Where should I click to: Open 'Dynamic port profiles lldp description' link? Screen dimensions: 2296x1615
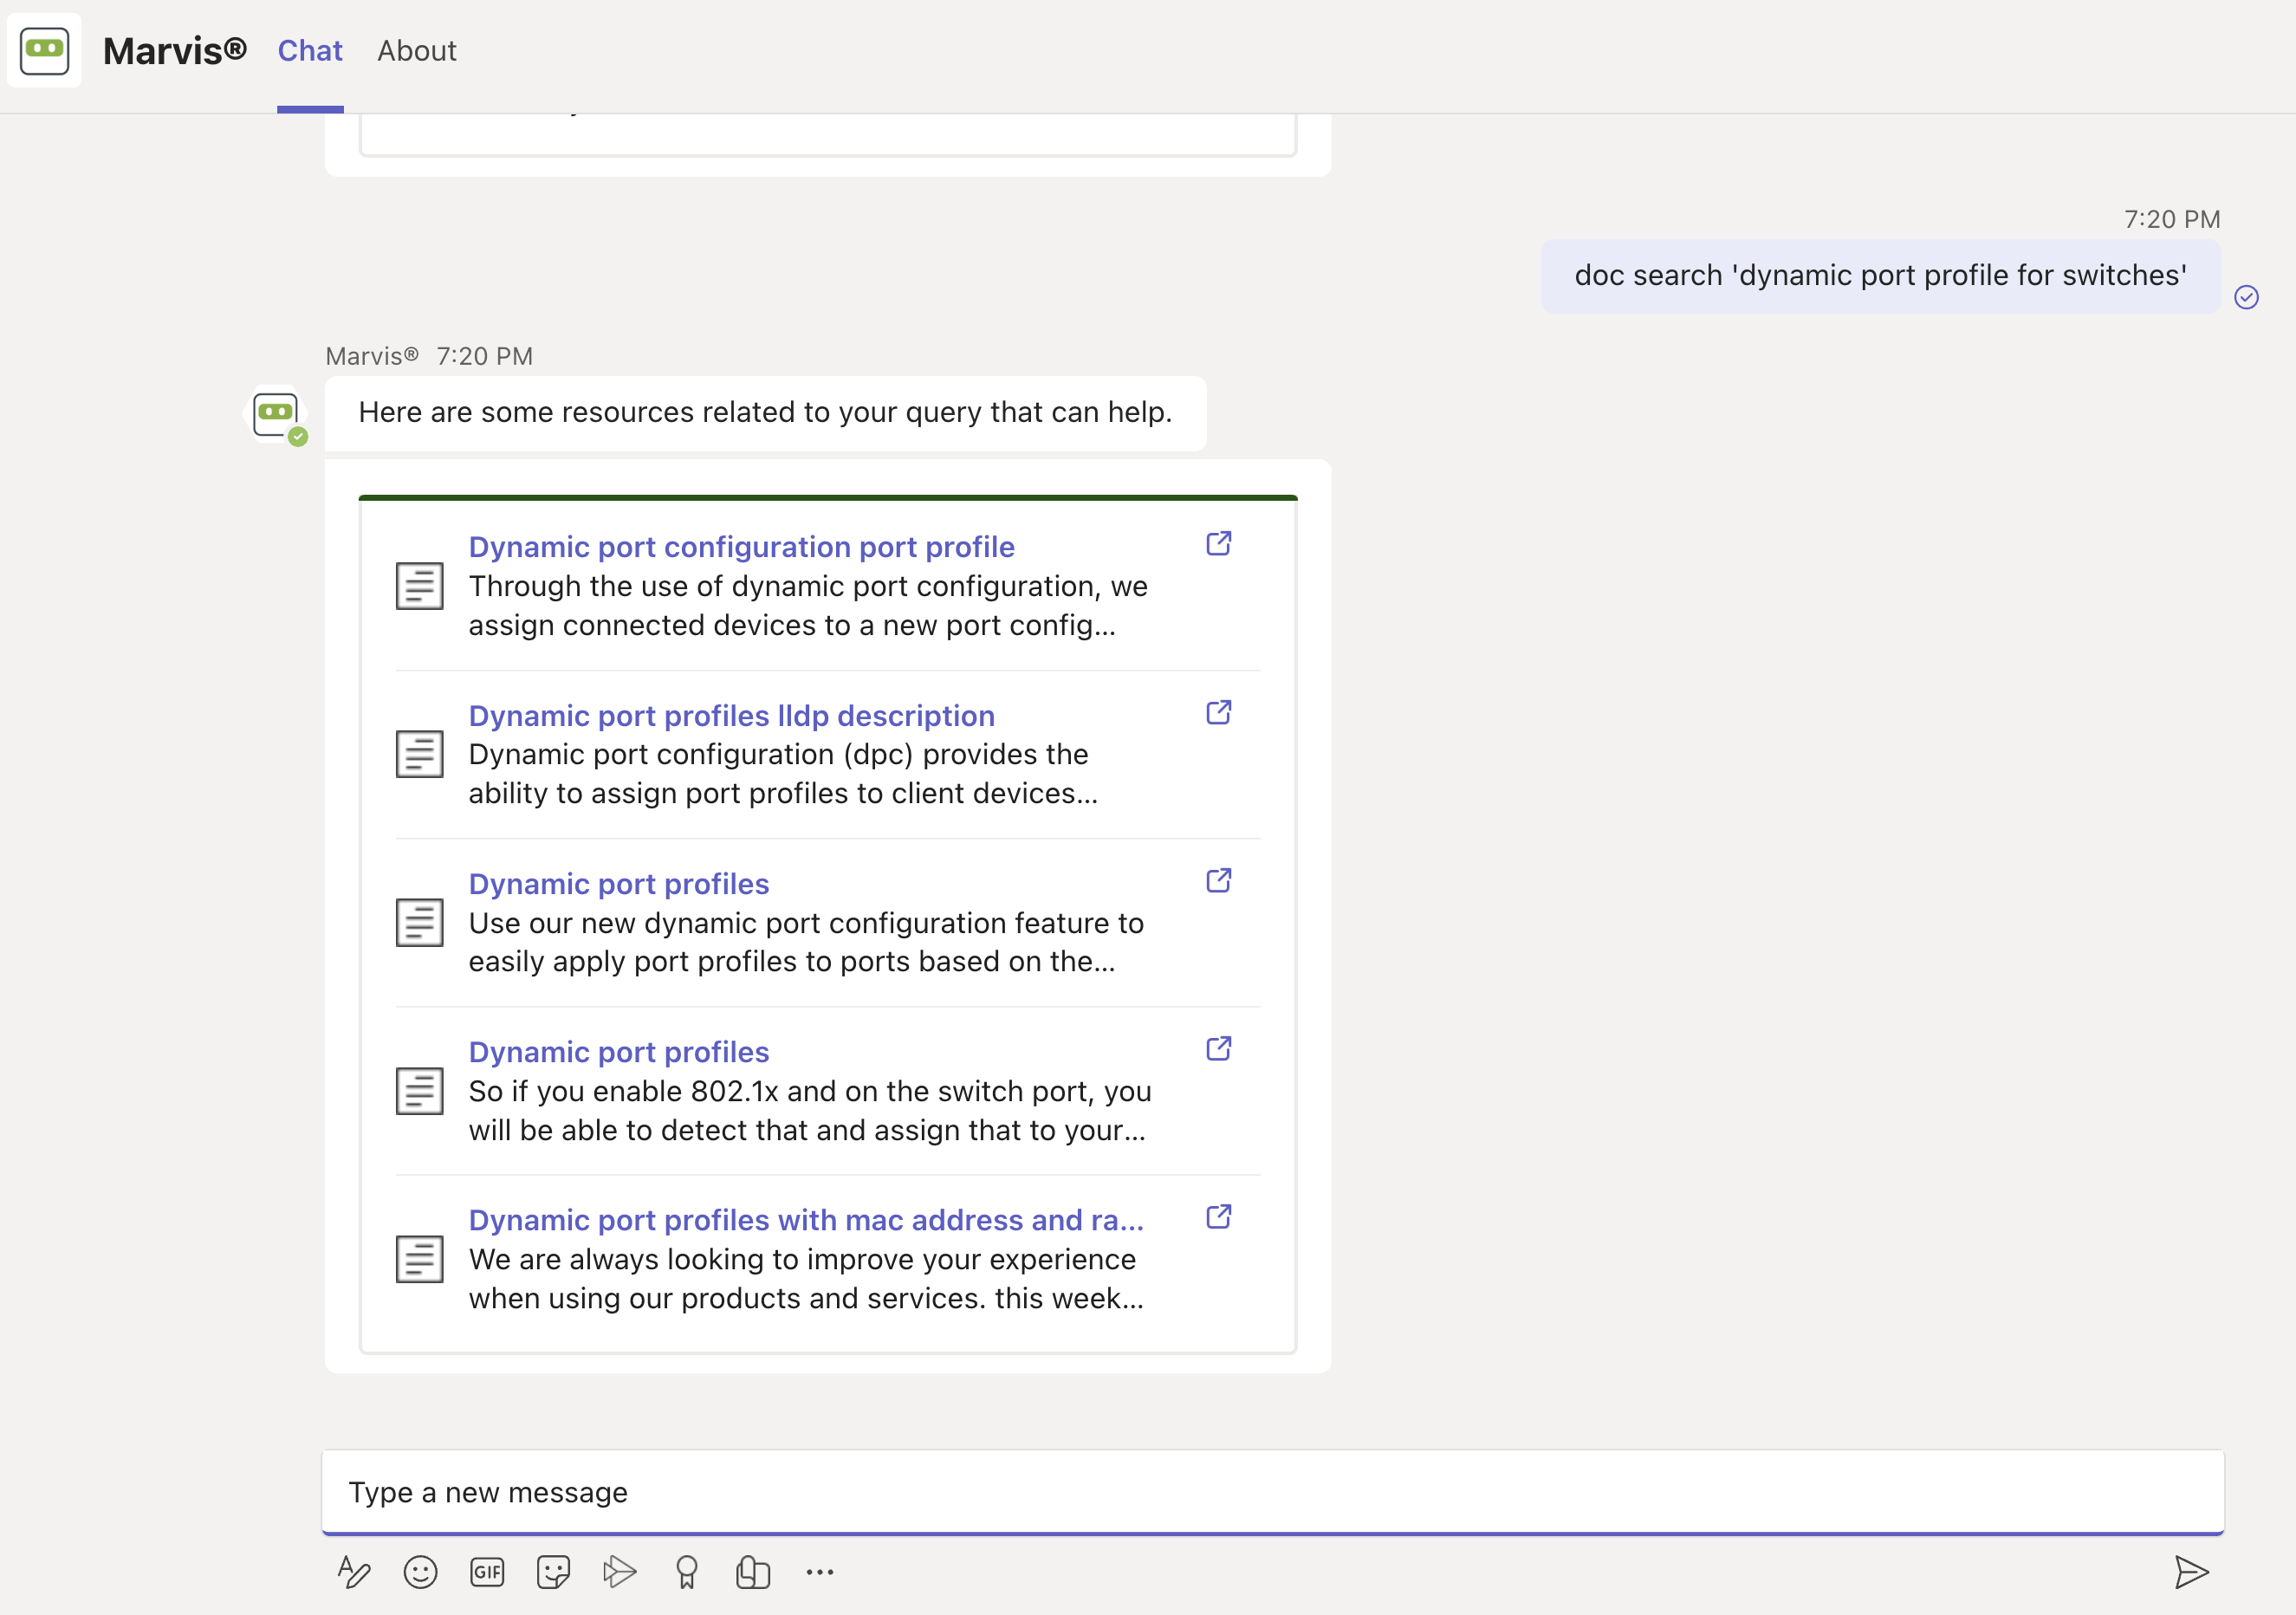point(731,716)
